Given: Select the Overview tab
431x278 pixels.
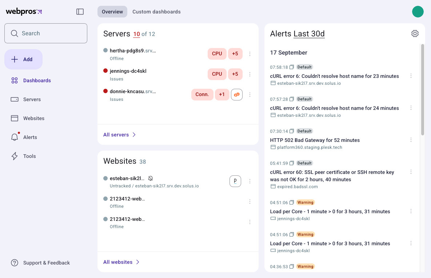Looking at the screenshot, I should click(112, 12).
